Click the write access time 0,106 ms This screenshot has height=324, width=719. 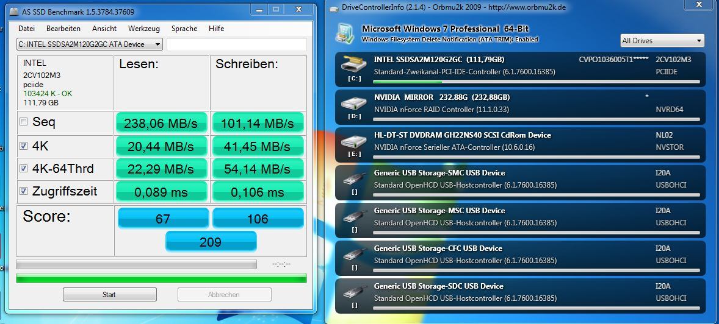tap(258, 191)
